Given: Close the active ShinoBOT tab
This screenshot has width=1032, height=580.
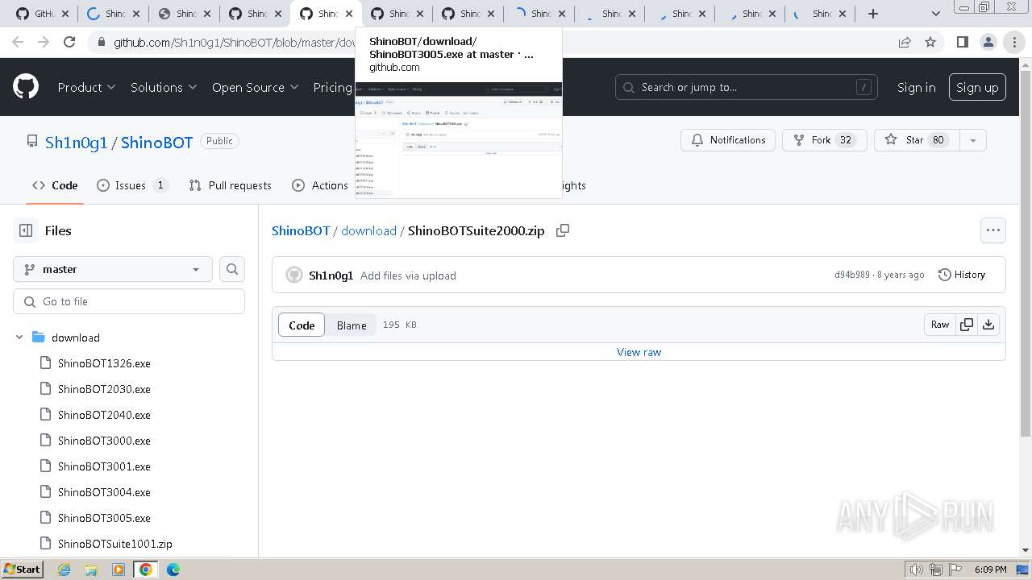Looking at the screenshot, I should 349,14.
